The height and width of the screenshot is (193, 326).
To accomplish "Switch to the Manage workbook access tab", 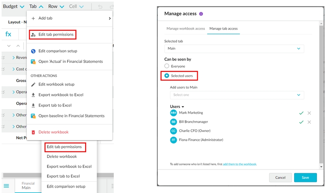I will pos(185,29).
